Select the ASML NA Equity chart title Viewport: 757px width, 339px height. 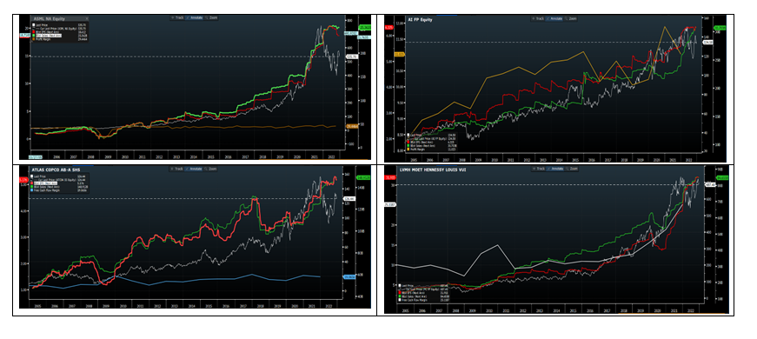coord(50,19)
